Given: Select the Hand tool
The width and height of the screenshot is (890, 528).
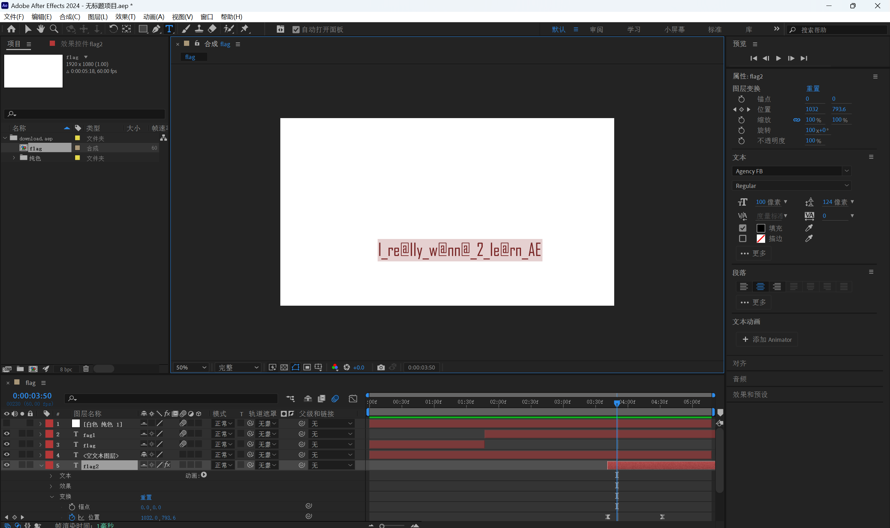Looking at the screenshot, I should tap(41, 29).
